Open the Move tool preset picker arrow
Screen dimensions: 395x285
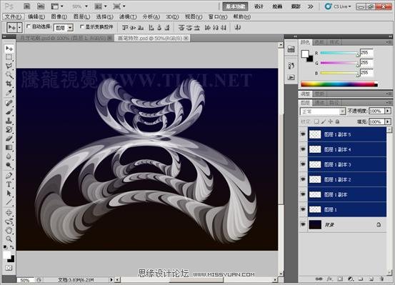tap(19, 27)
